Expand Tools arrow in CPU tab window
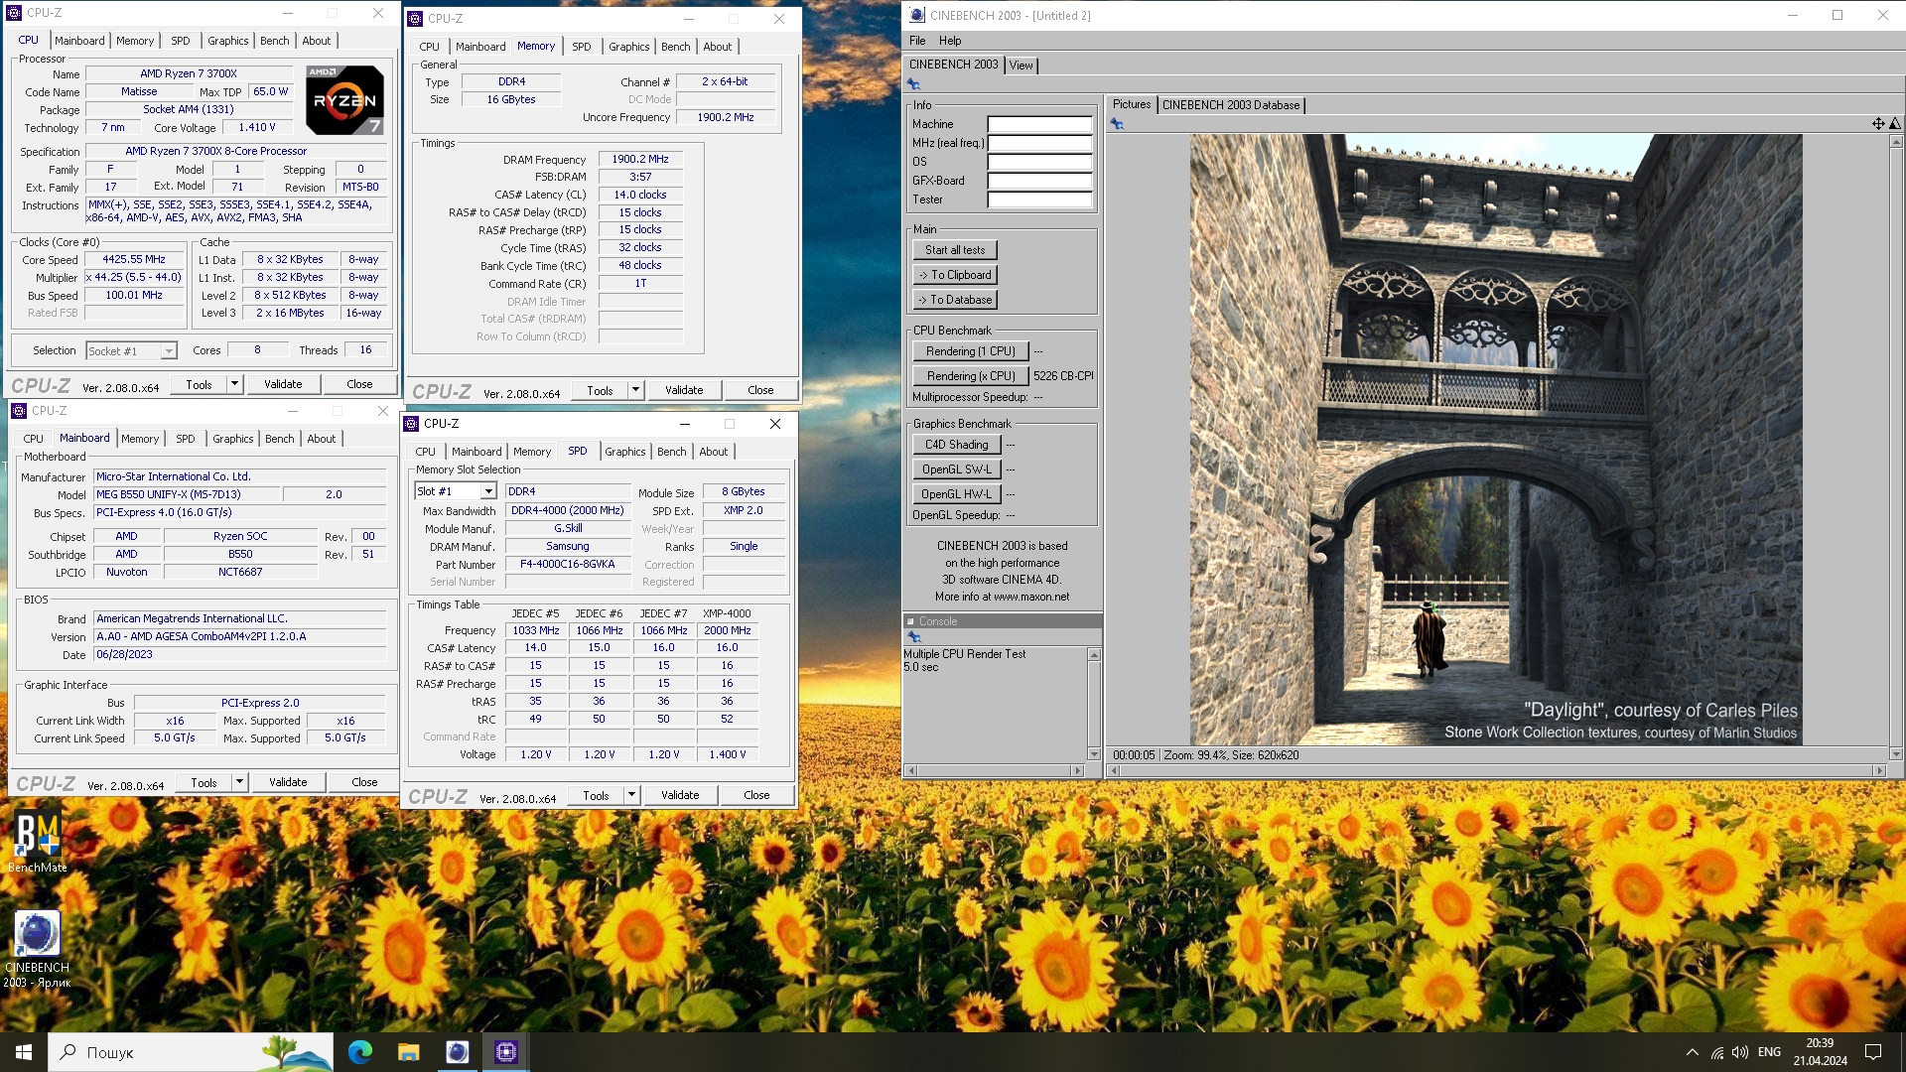1906x1072 pixels. pos(235,384)
